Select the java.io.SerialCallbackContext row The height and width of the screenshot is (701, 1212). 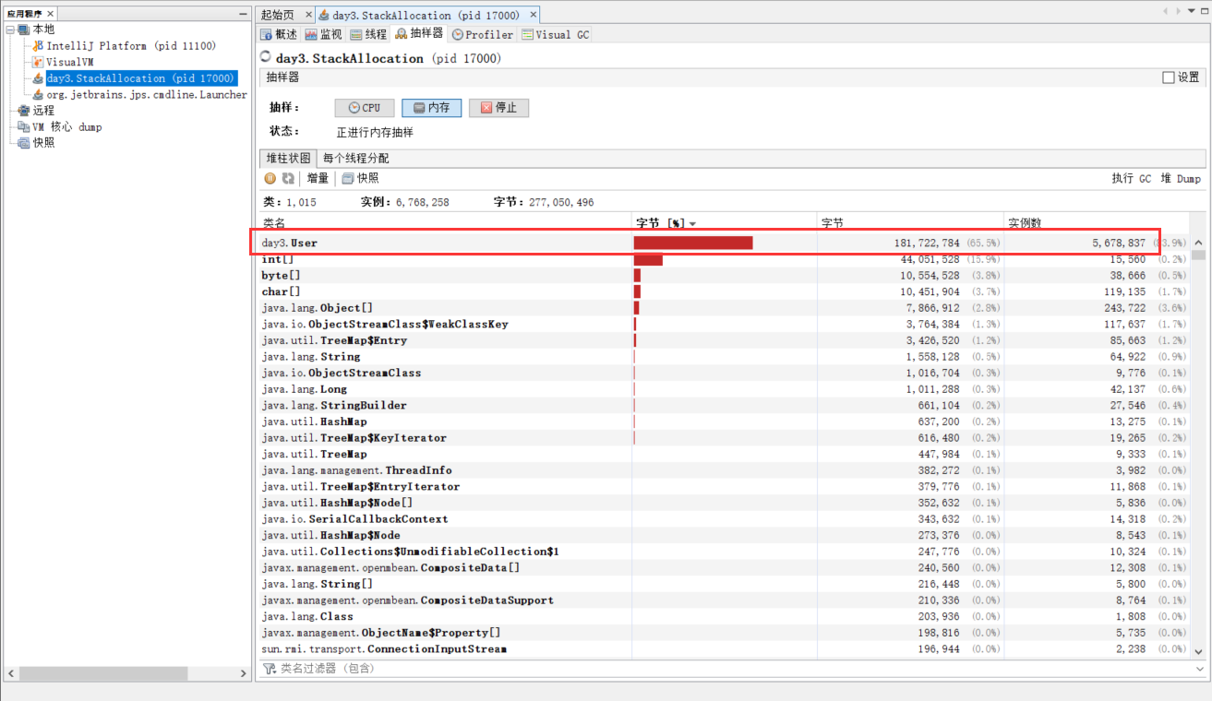[x=726, y=518]
